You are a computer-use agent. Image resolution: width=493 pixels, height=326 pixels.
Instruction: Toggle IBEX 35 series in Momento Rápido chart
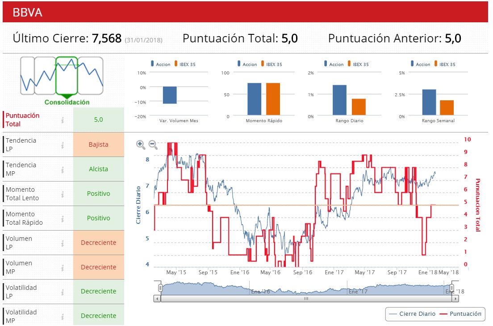coord(272,64)
